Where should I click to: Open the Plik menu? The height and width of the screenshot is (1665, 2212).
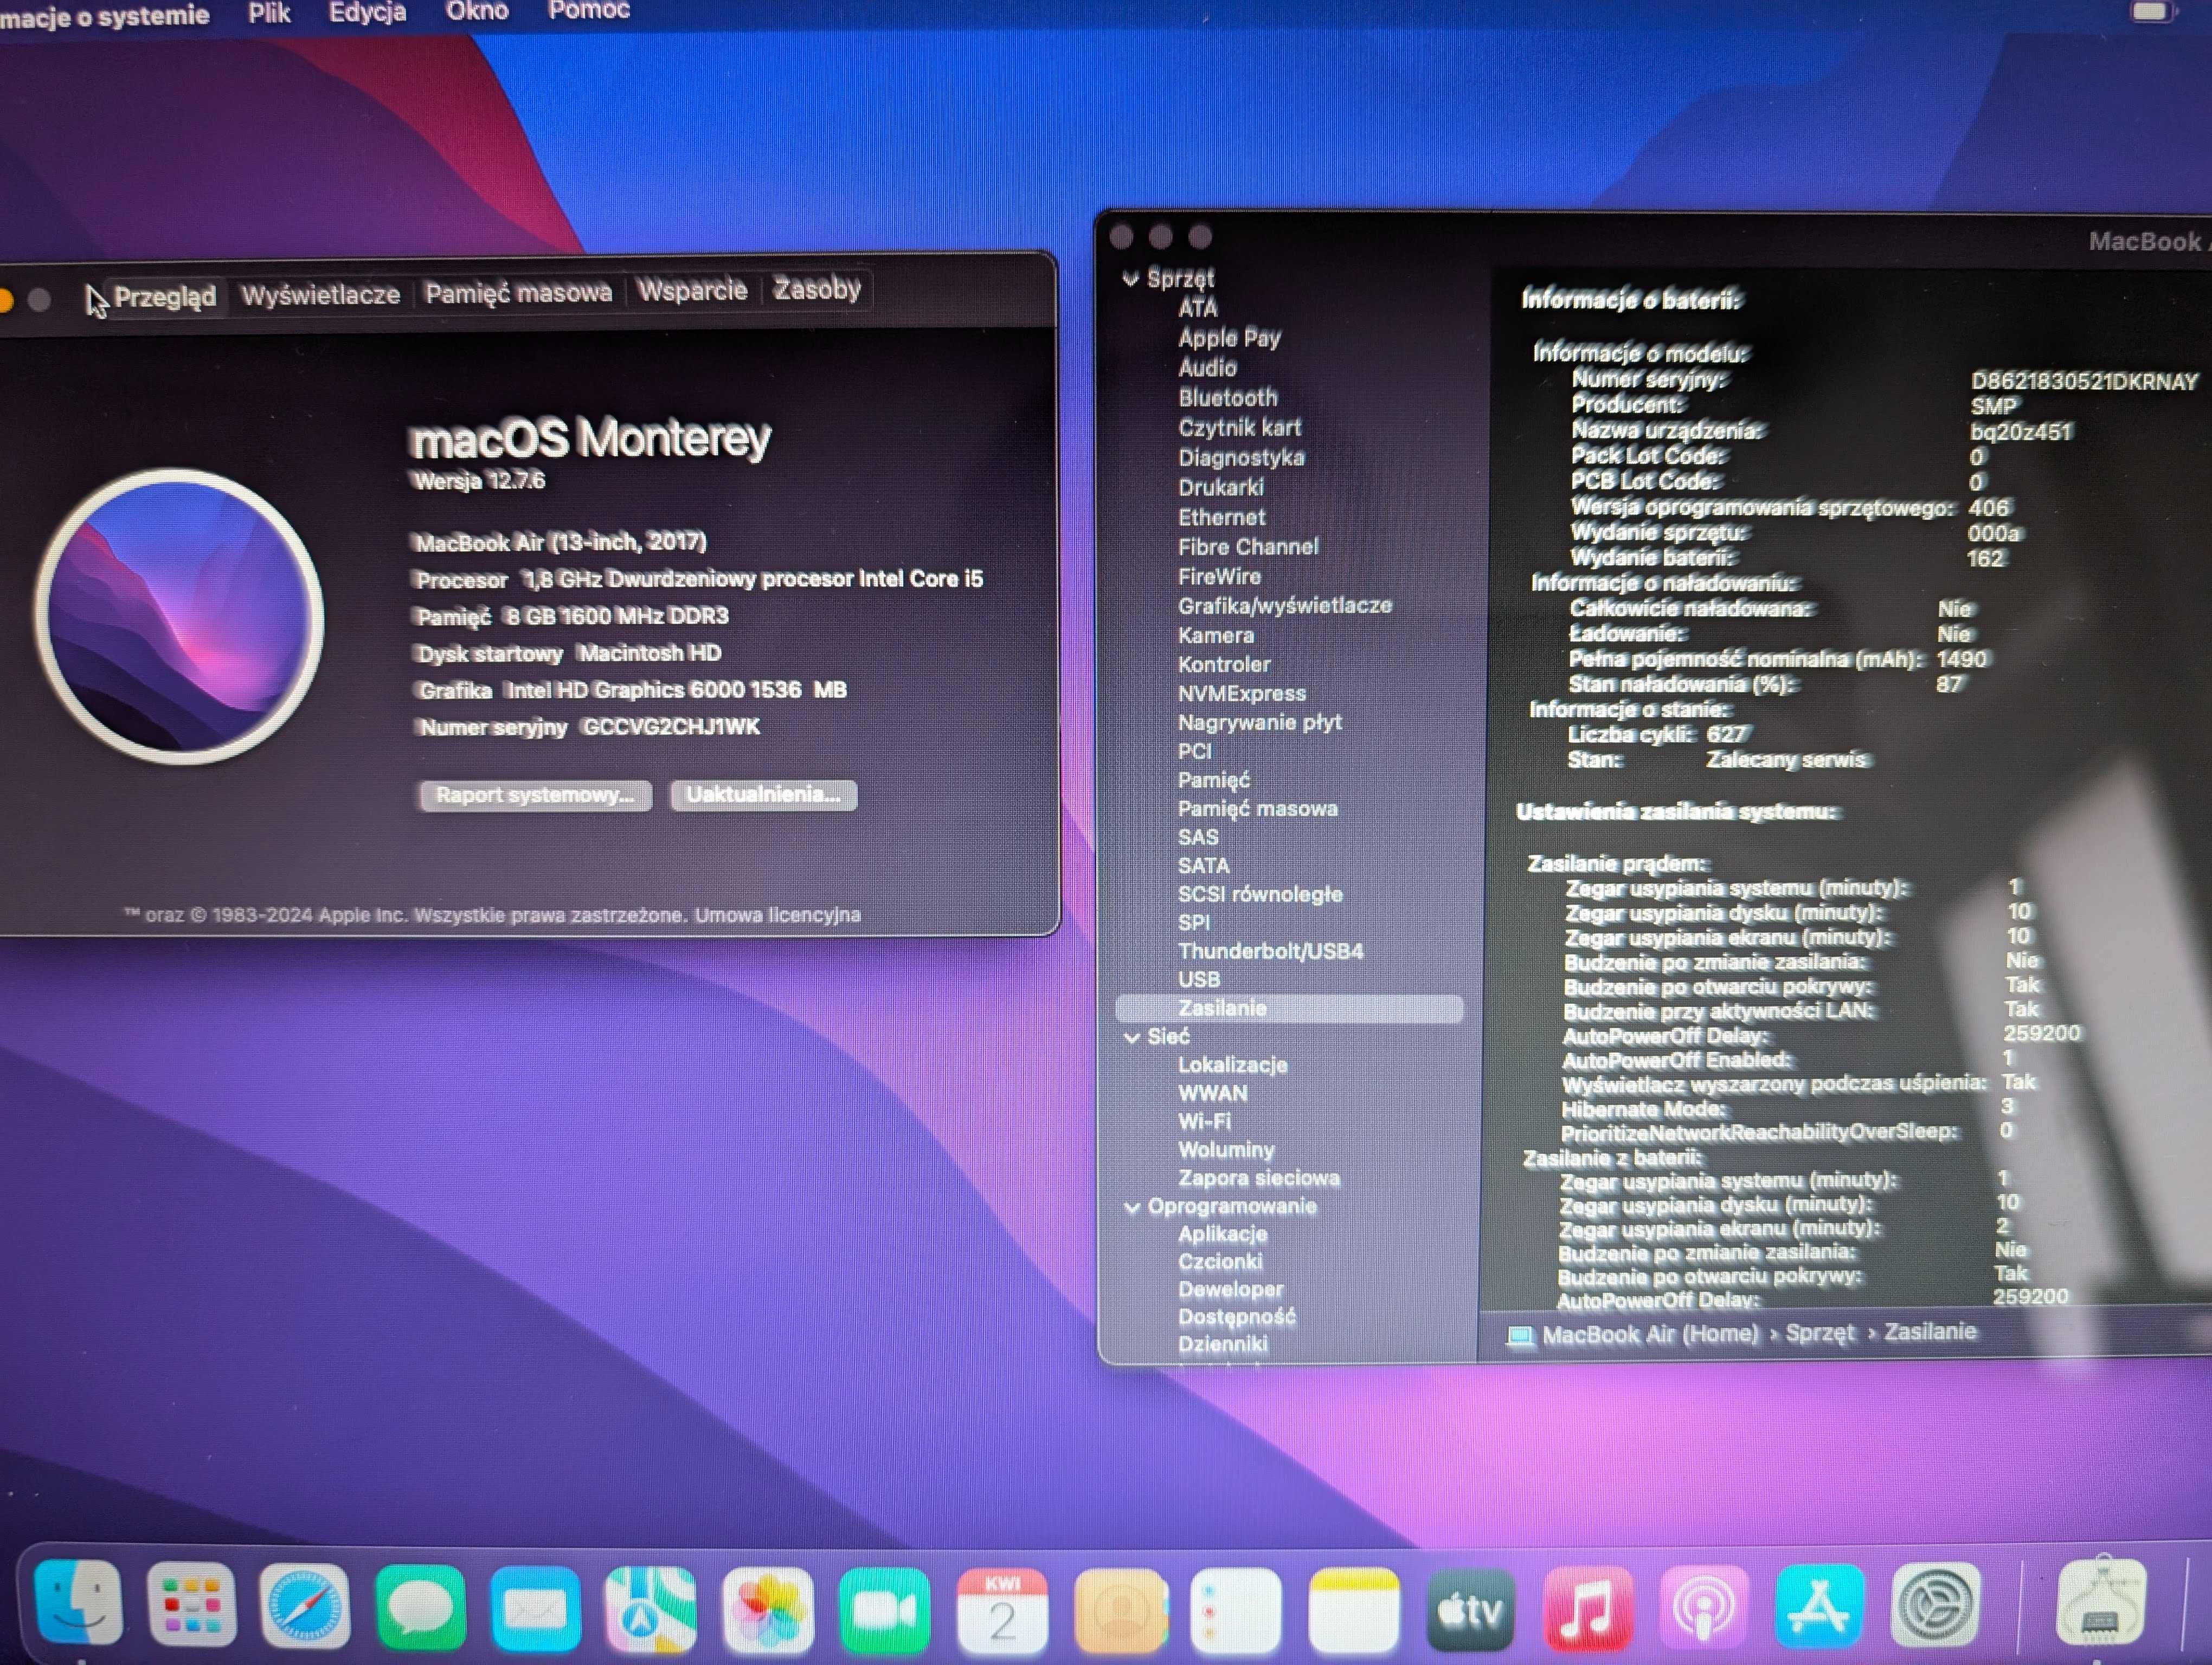269,12
